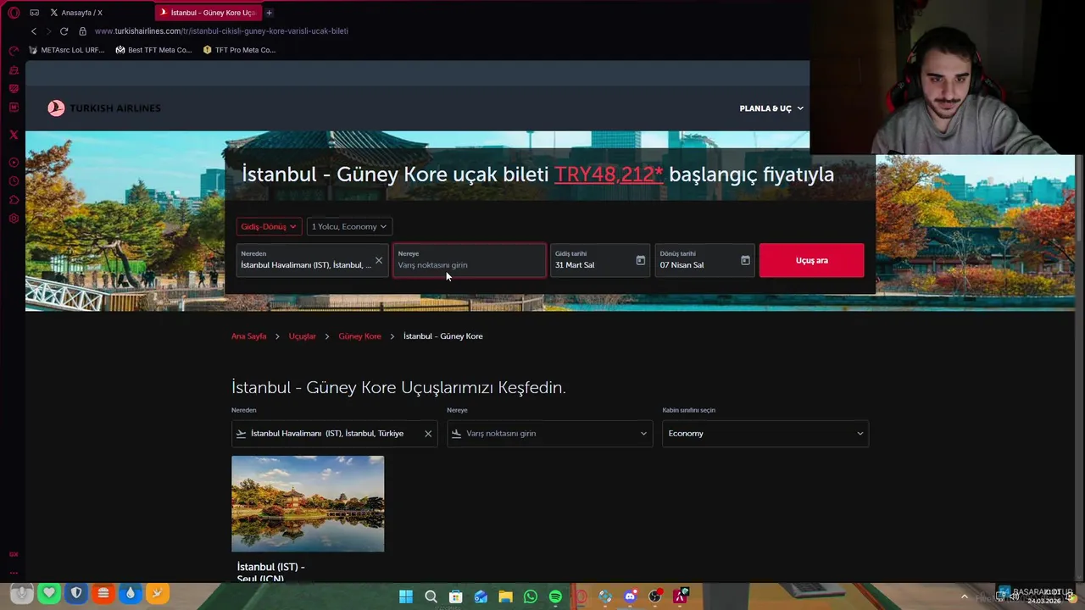The width and height of the screenshot is (1085, 610).
Task: Clear İstanbul Havalimanı in lower Nereden field
Action: (x=428, y=434)
